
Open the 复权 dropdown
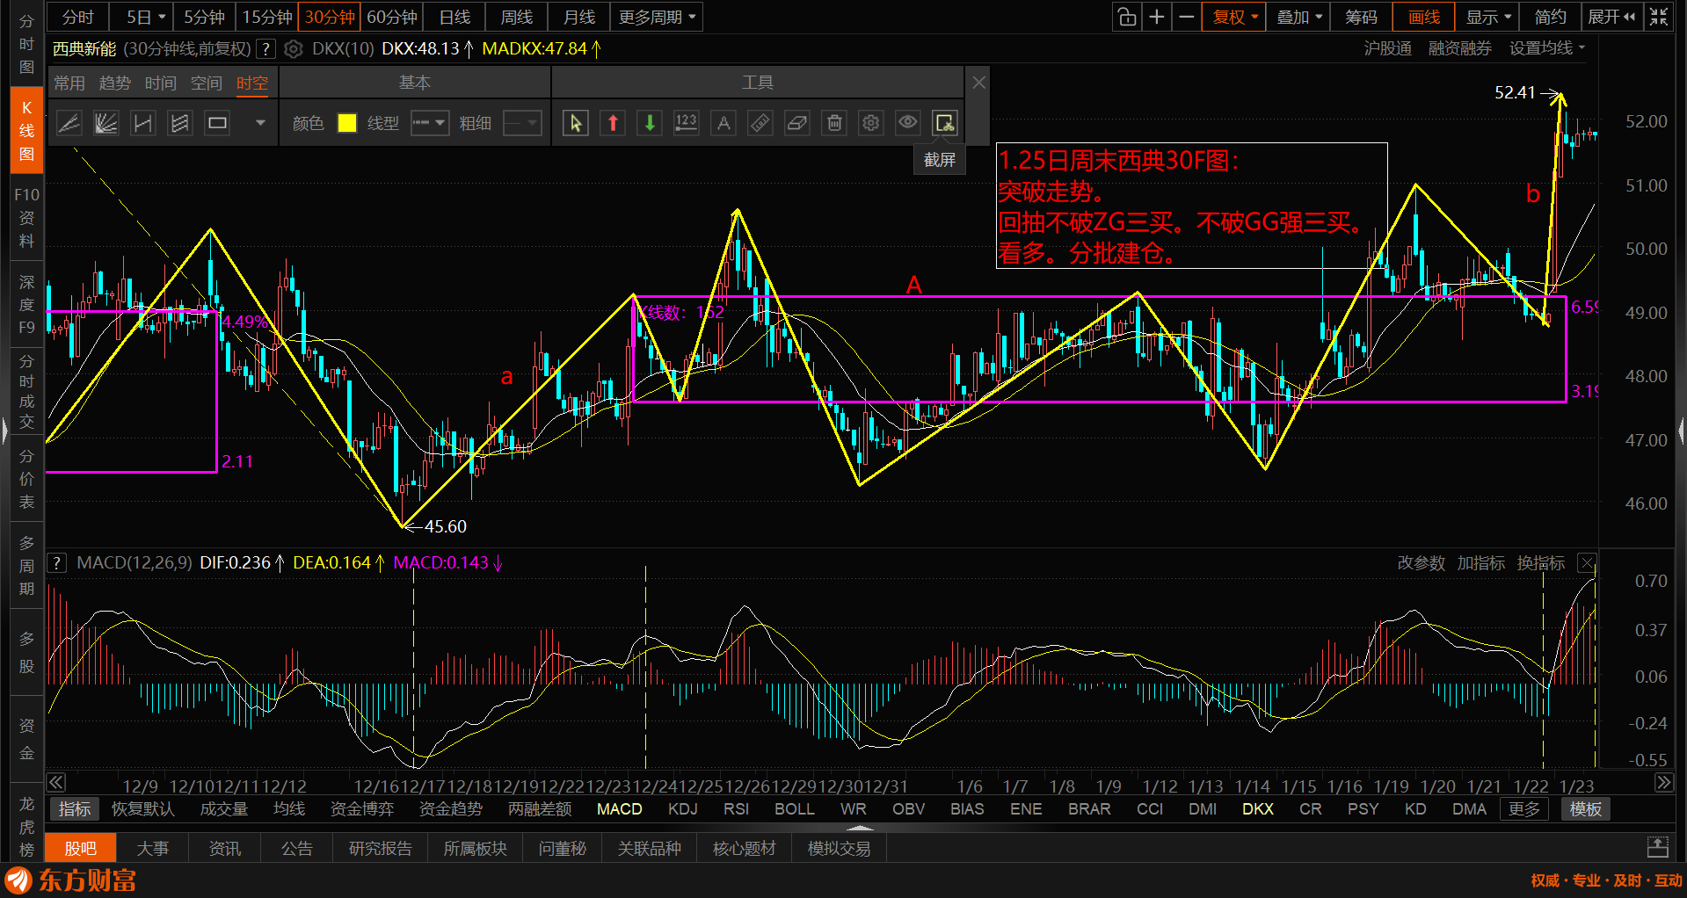(x=1235, y=17)
